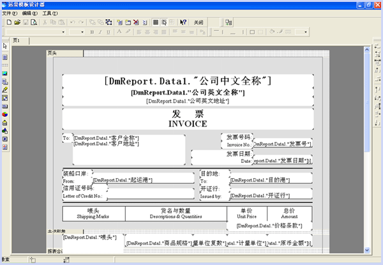Click the Send to Back icon

pos(100,22)
